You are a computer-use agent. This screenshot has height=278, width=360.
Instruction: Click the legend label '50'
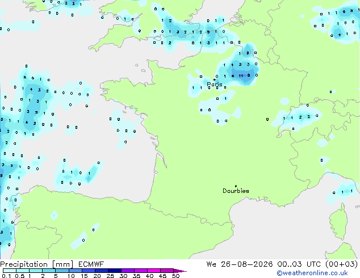(x=175, y=276)
